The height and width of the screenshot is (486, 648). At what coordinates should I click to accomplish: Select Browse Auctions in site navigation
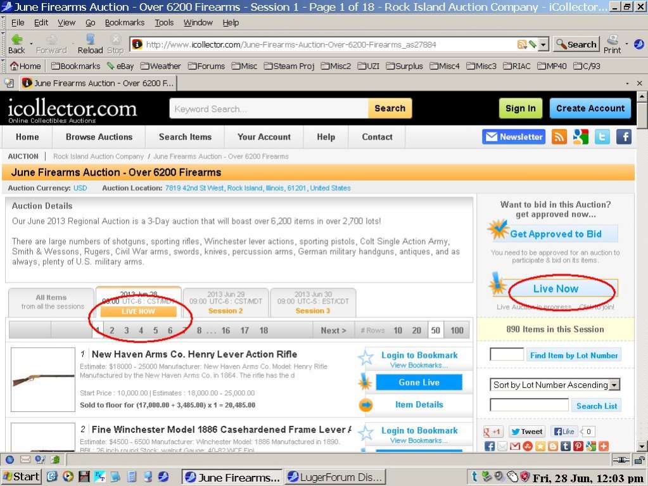(99, 137)
